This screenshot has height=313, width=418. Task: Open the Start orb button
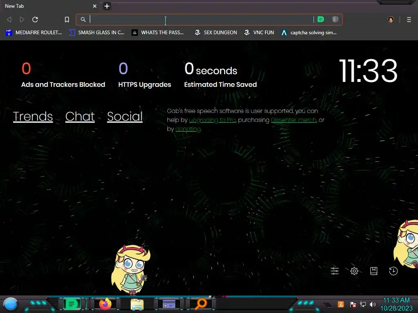pyautogui.click(x=11, y=304)
